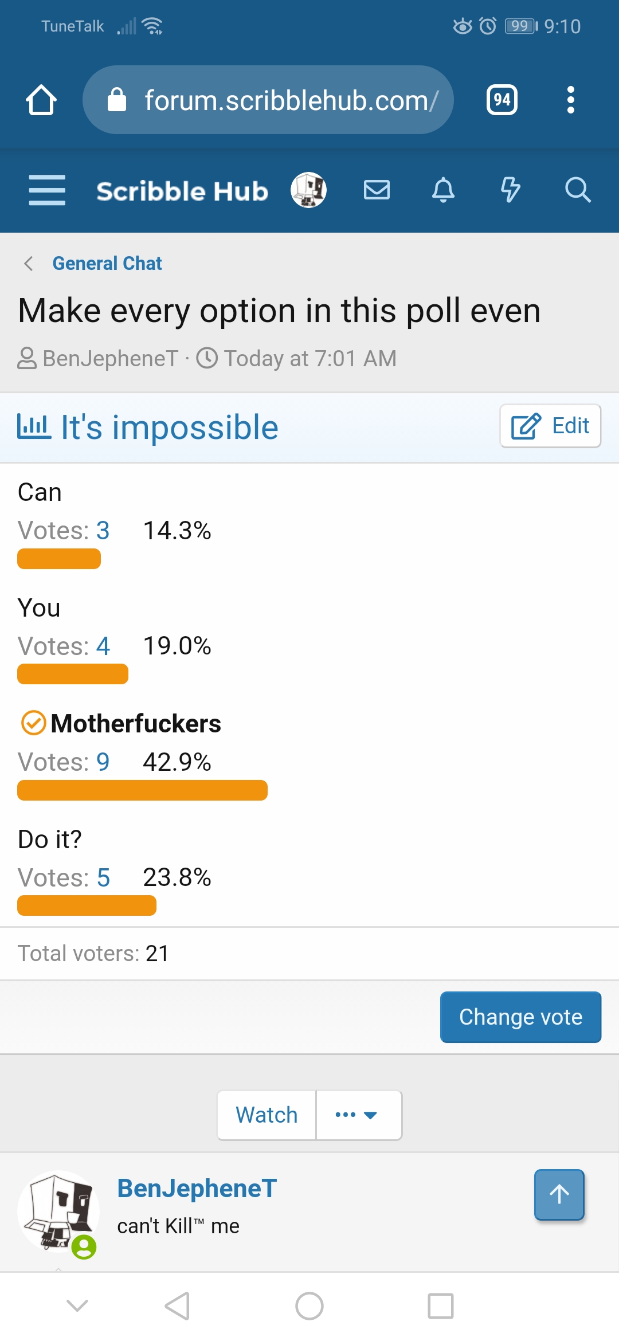Image resolution: width=619 pixels, height=1341 pixels.
Task: Open browser menu with three dots
Action: point(570,99)
